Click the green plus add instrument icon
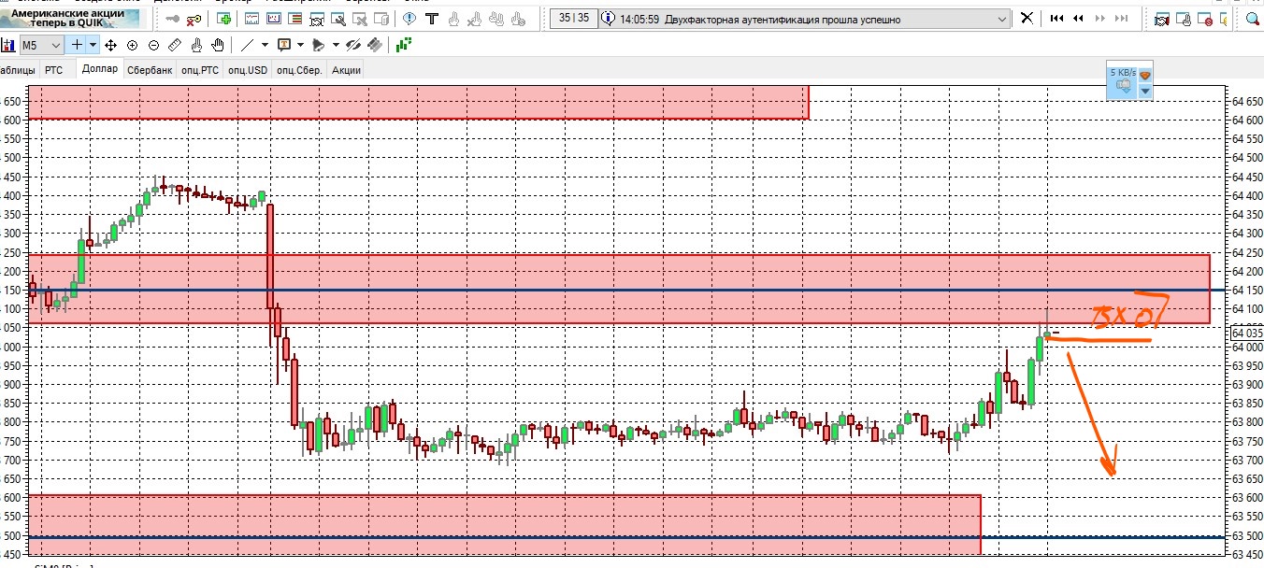Screen dimensions: 1264x568 (x=224, y=19)
